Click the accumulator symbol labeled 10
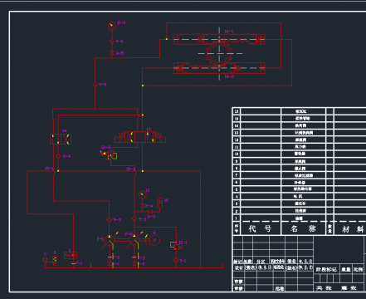Screen dimensions: 366x299 159,203
